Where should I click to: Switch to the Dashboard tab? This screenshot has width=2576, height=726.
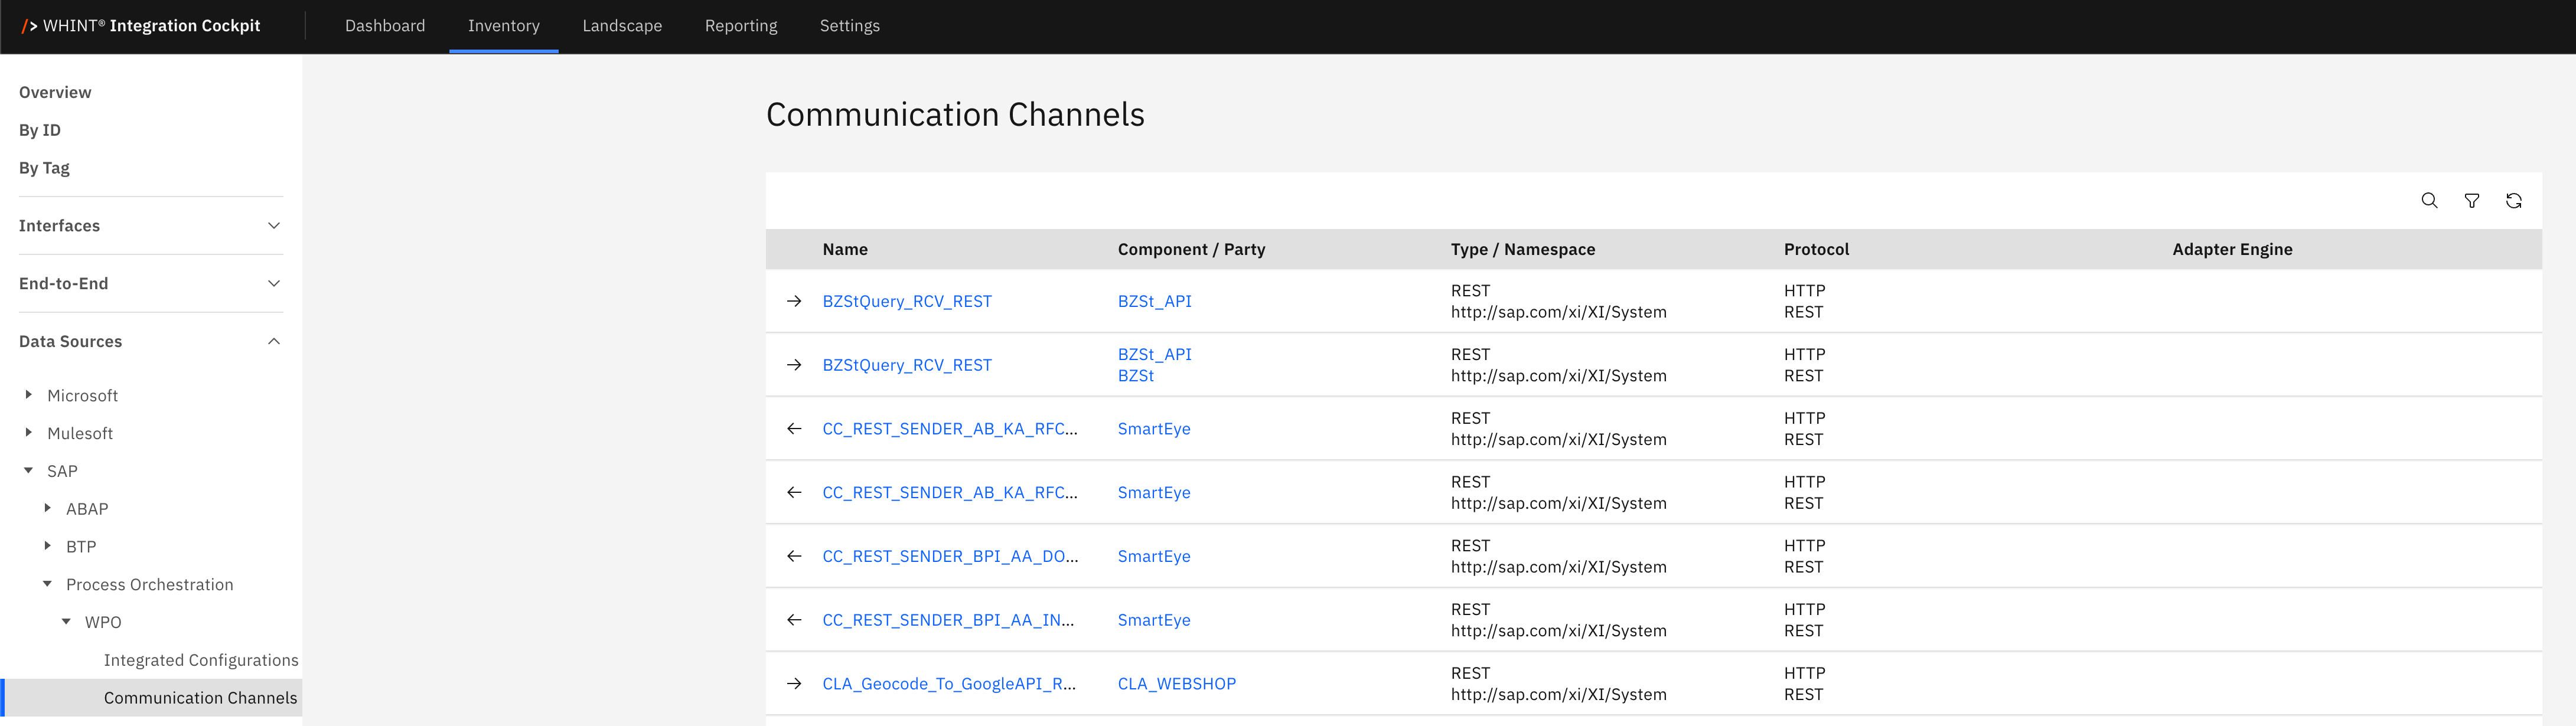pos(385,26)
